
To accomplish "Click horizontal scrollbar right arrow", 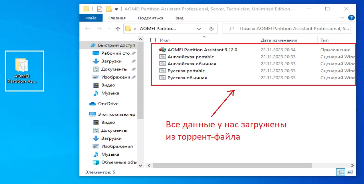I will coord(352,166).
